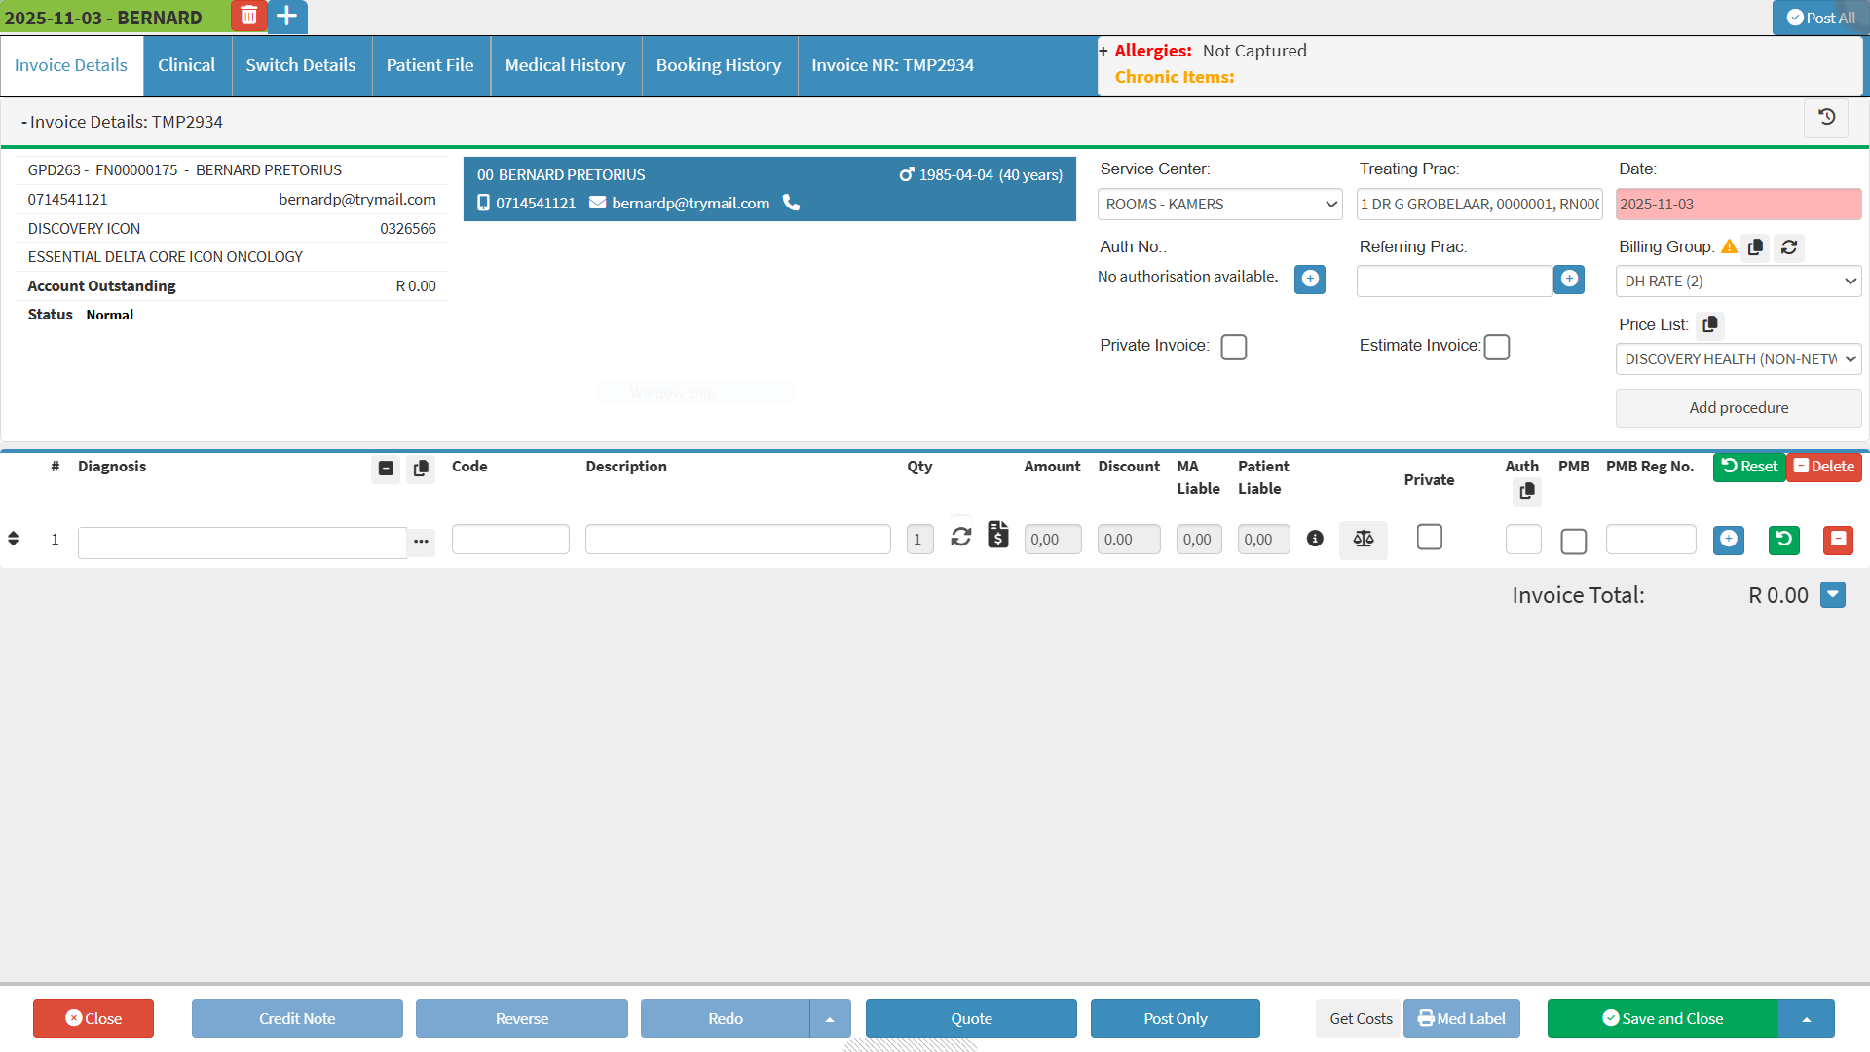Open the Service Center dropdown

pyautogui.click(x=1219, y=205)
